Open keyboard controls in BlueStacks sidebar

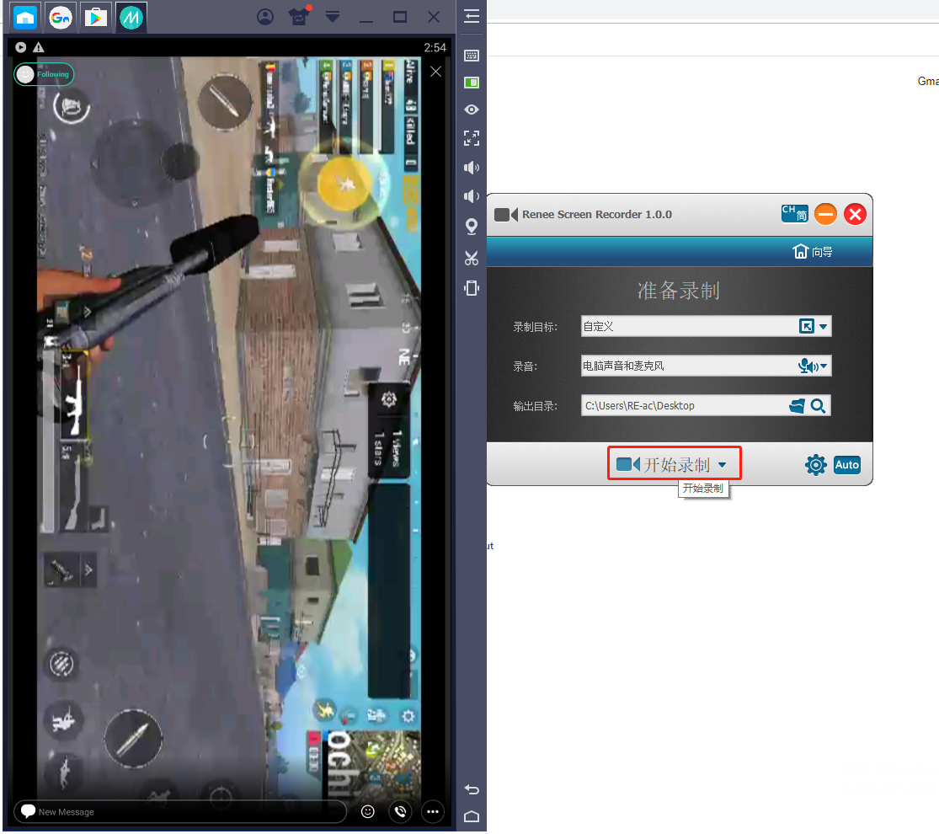coord(472,56)
